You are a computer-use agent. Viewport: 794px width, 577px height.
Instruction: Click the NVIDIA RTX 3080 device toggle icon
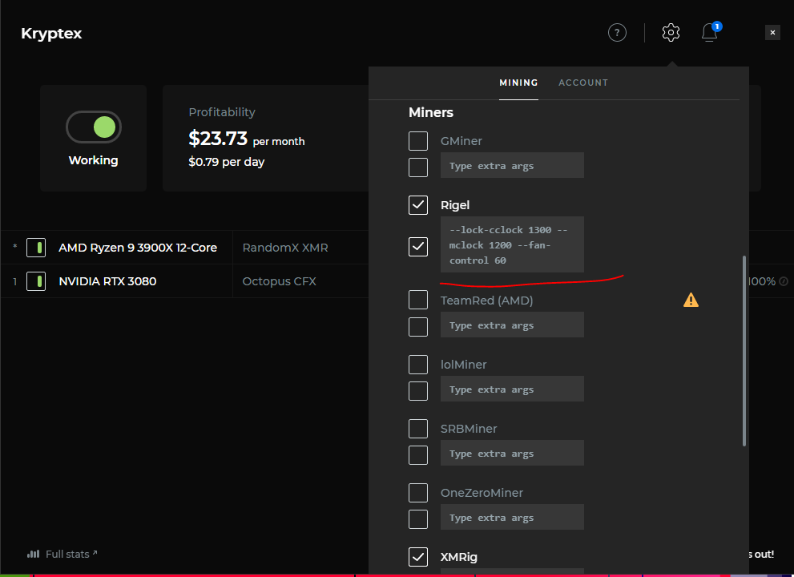pos(36,281)
